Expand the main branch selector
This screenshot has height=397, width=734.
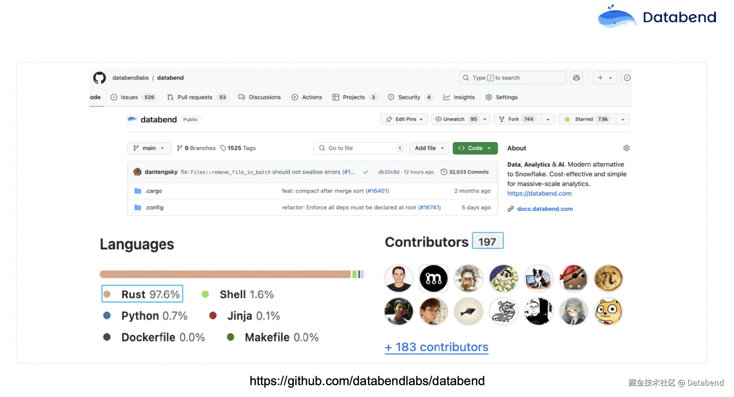149,148
